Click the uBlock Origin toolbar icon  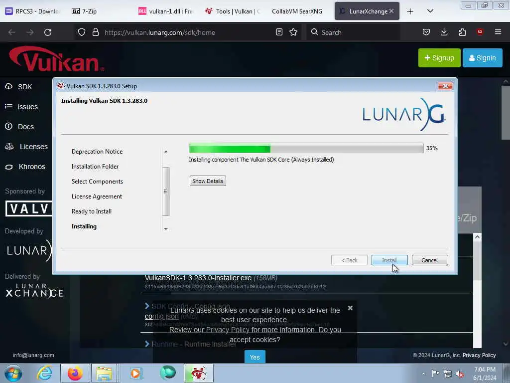pos(480,32)
